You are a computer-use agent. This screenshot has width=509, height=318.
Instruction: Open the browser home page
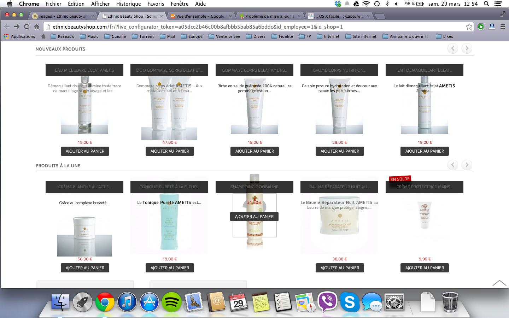36,27
